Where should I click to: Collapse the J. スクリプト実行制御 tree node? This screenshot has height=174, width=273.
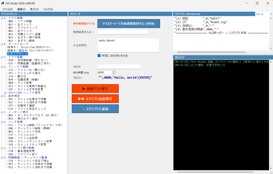coord(2,148)
